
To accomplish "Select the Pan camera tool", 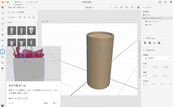I will point(2,46).
